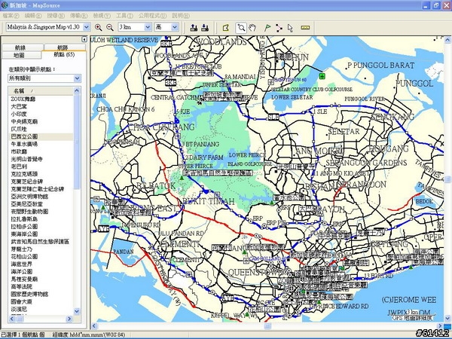The height and width of the screenshot is (339, 452).
Task: Select 老巴剎 waypoint in list
Action: tap(19, 166)
